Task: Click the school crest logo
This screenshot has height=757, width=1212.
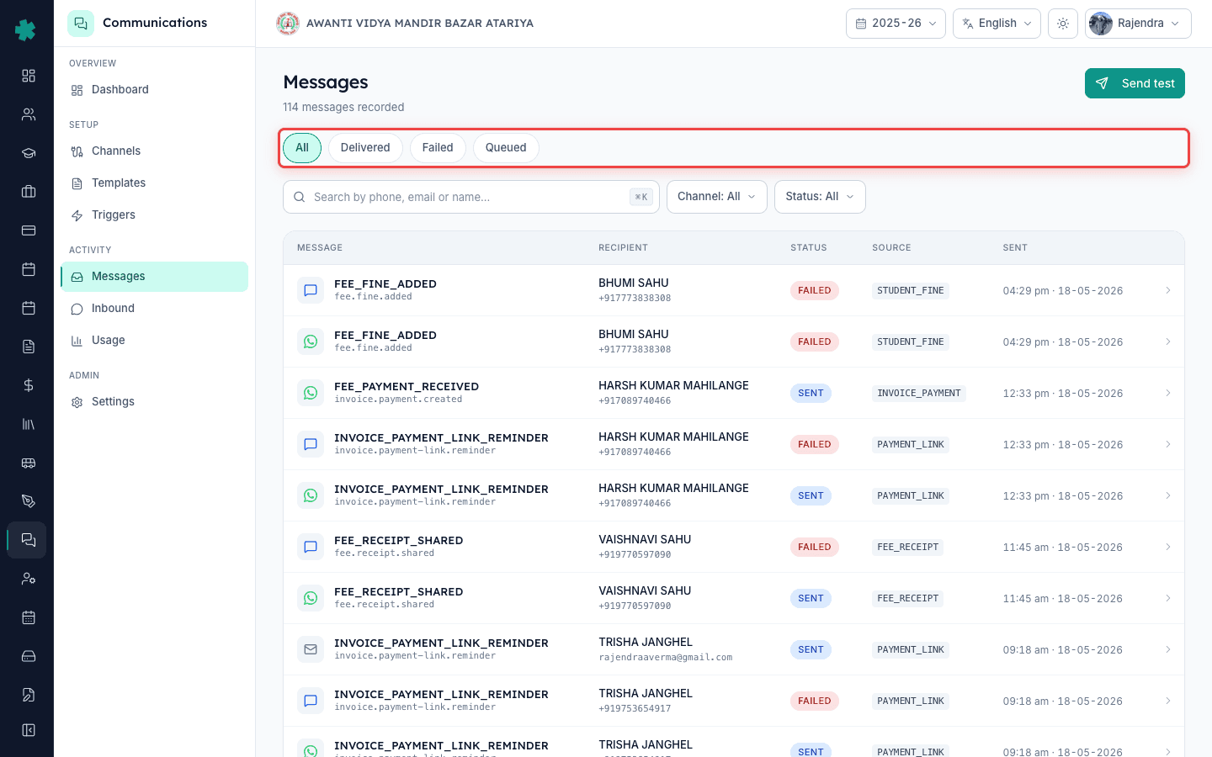Action: [288, 24]
